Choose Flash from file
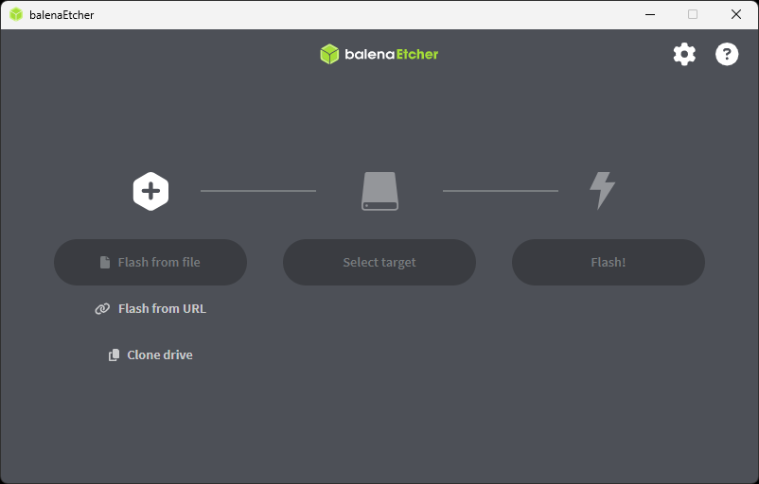Screen dimensions: 759x484 150,262
